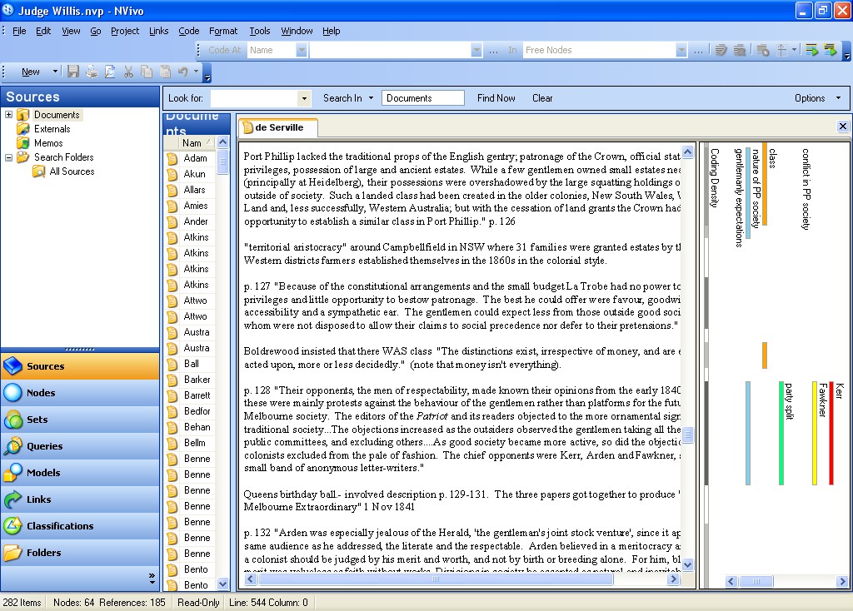The height and width of the screenshot is (611, 853).
Task: Click the Clear search button
Action: point(542,98)
